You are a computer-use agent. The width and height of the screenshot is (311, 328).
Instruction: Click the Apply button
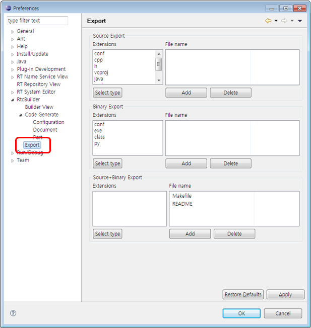tap(285, 294)
